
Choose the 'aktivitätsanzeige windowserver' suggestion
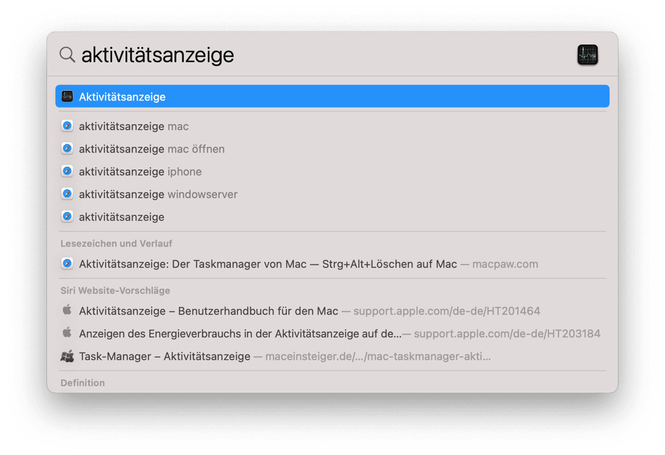[x=158, y=194]
